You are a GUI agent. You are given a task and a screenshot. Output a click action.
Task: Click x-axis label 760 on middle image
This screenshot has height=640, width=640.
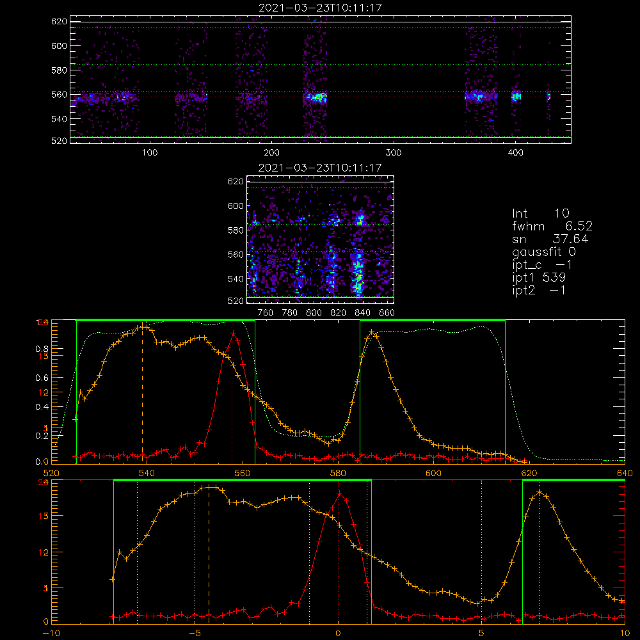click(x=266, y=313)
